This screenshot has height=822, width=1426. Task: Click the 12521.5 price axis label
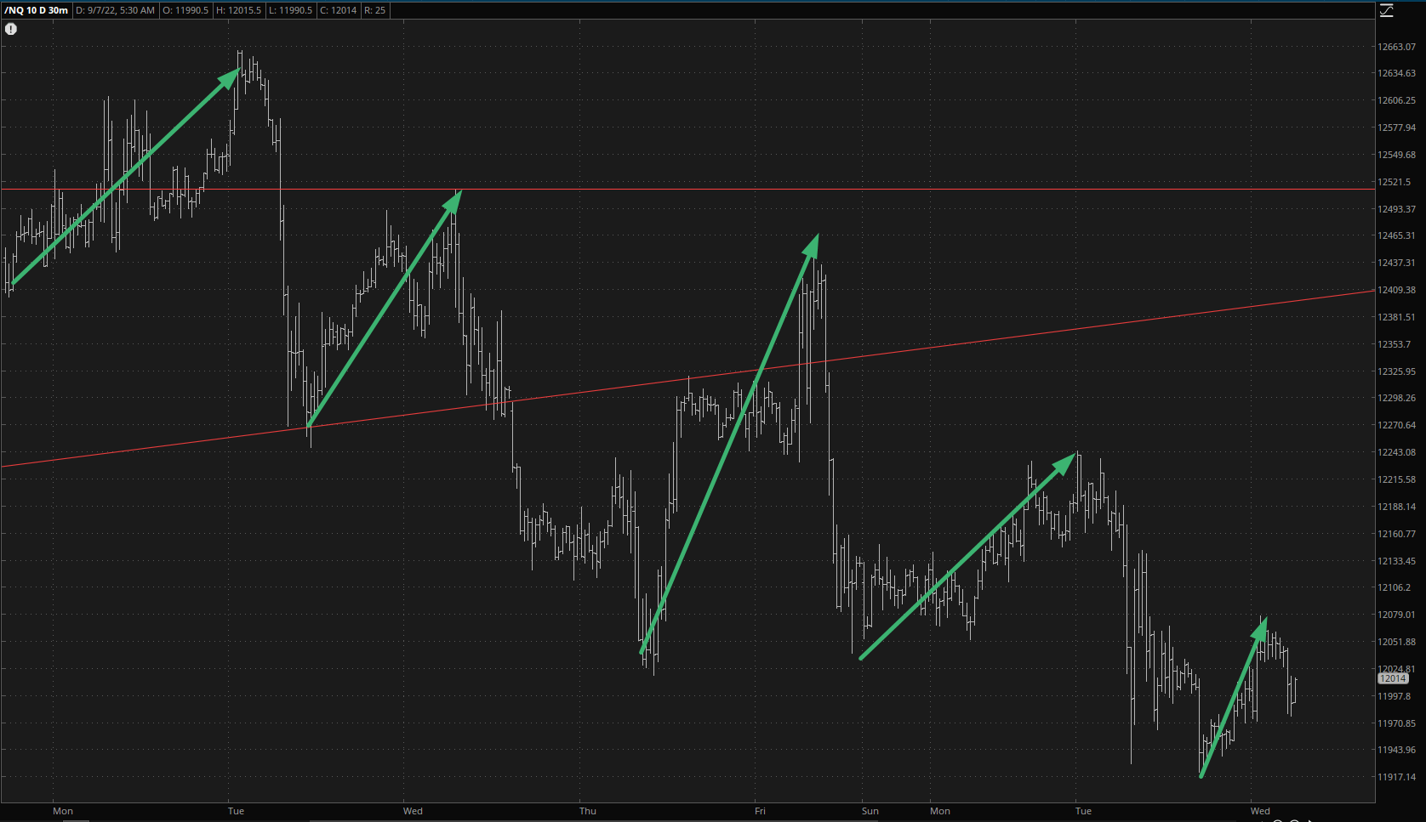coord(1395,182)
